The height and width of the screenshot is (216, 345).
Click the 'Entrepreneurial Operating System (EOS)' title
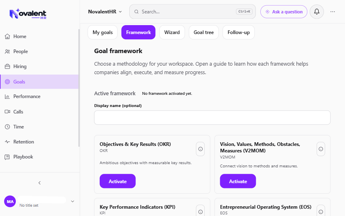click(266, 207)
